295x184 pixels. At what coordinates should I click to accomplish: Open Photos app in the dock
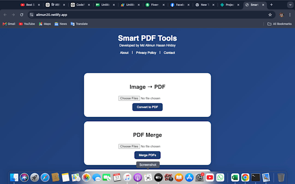[x=86, y=178]
